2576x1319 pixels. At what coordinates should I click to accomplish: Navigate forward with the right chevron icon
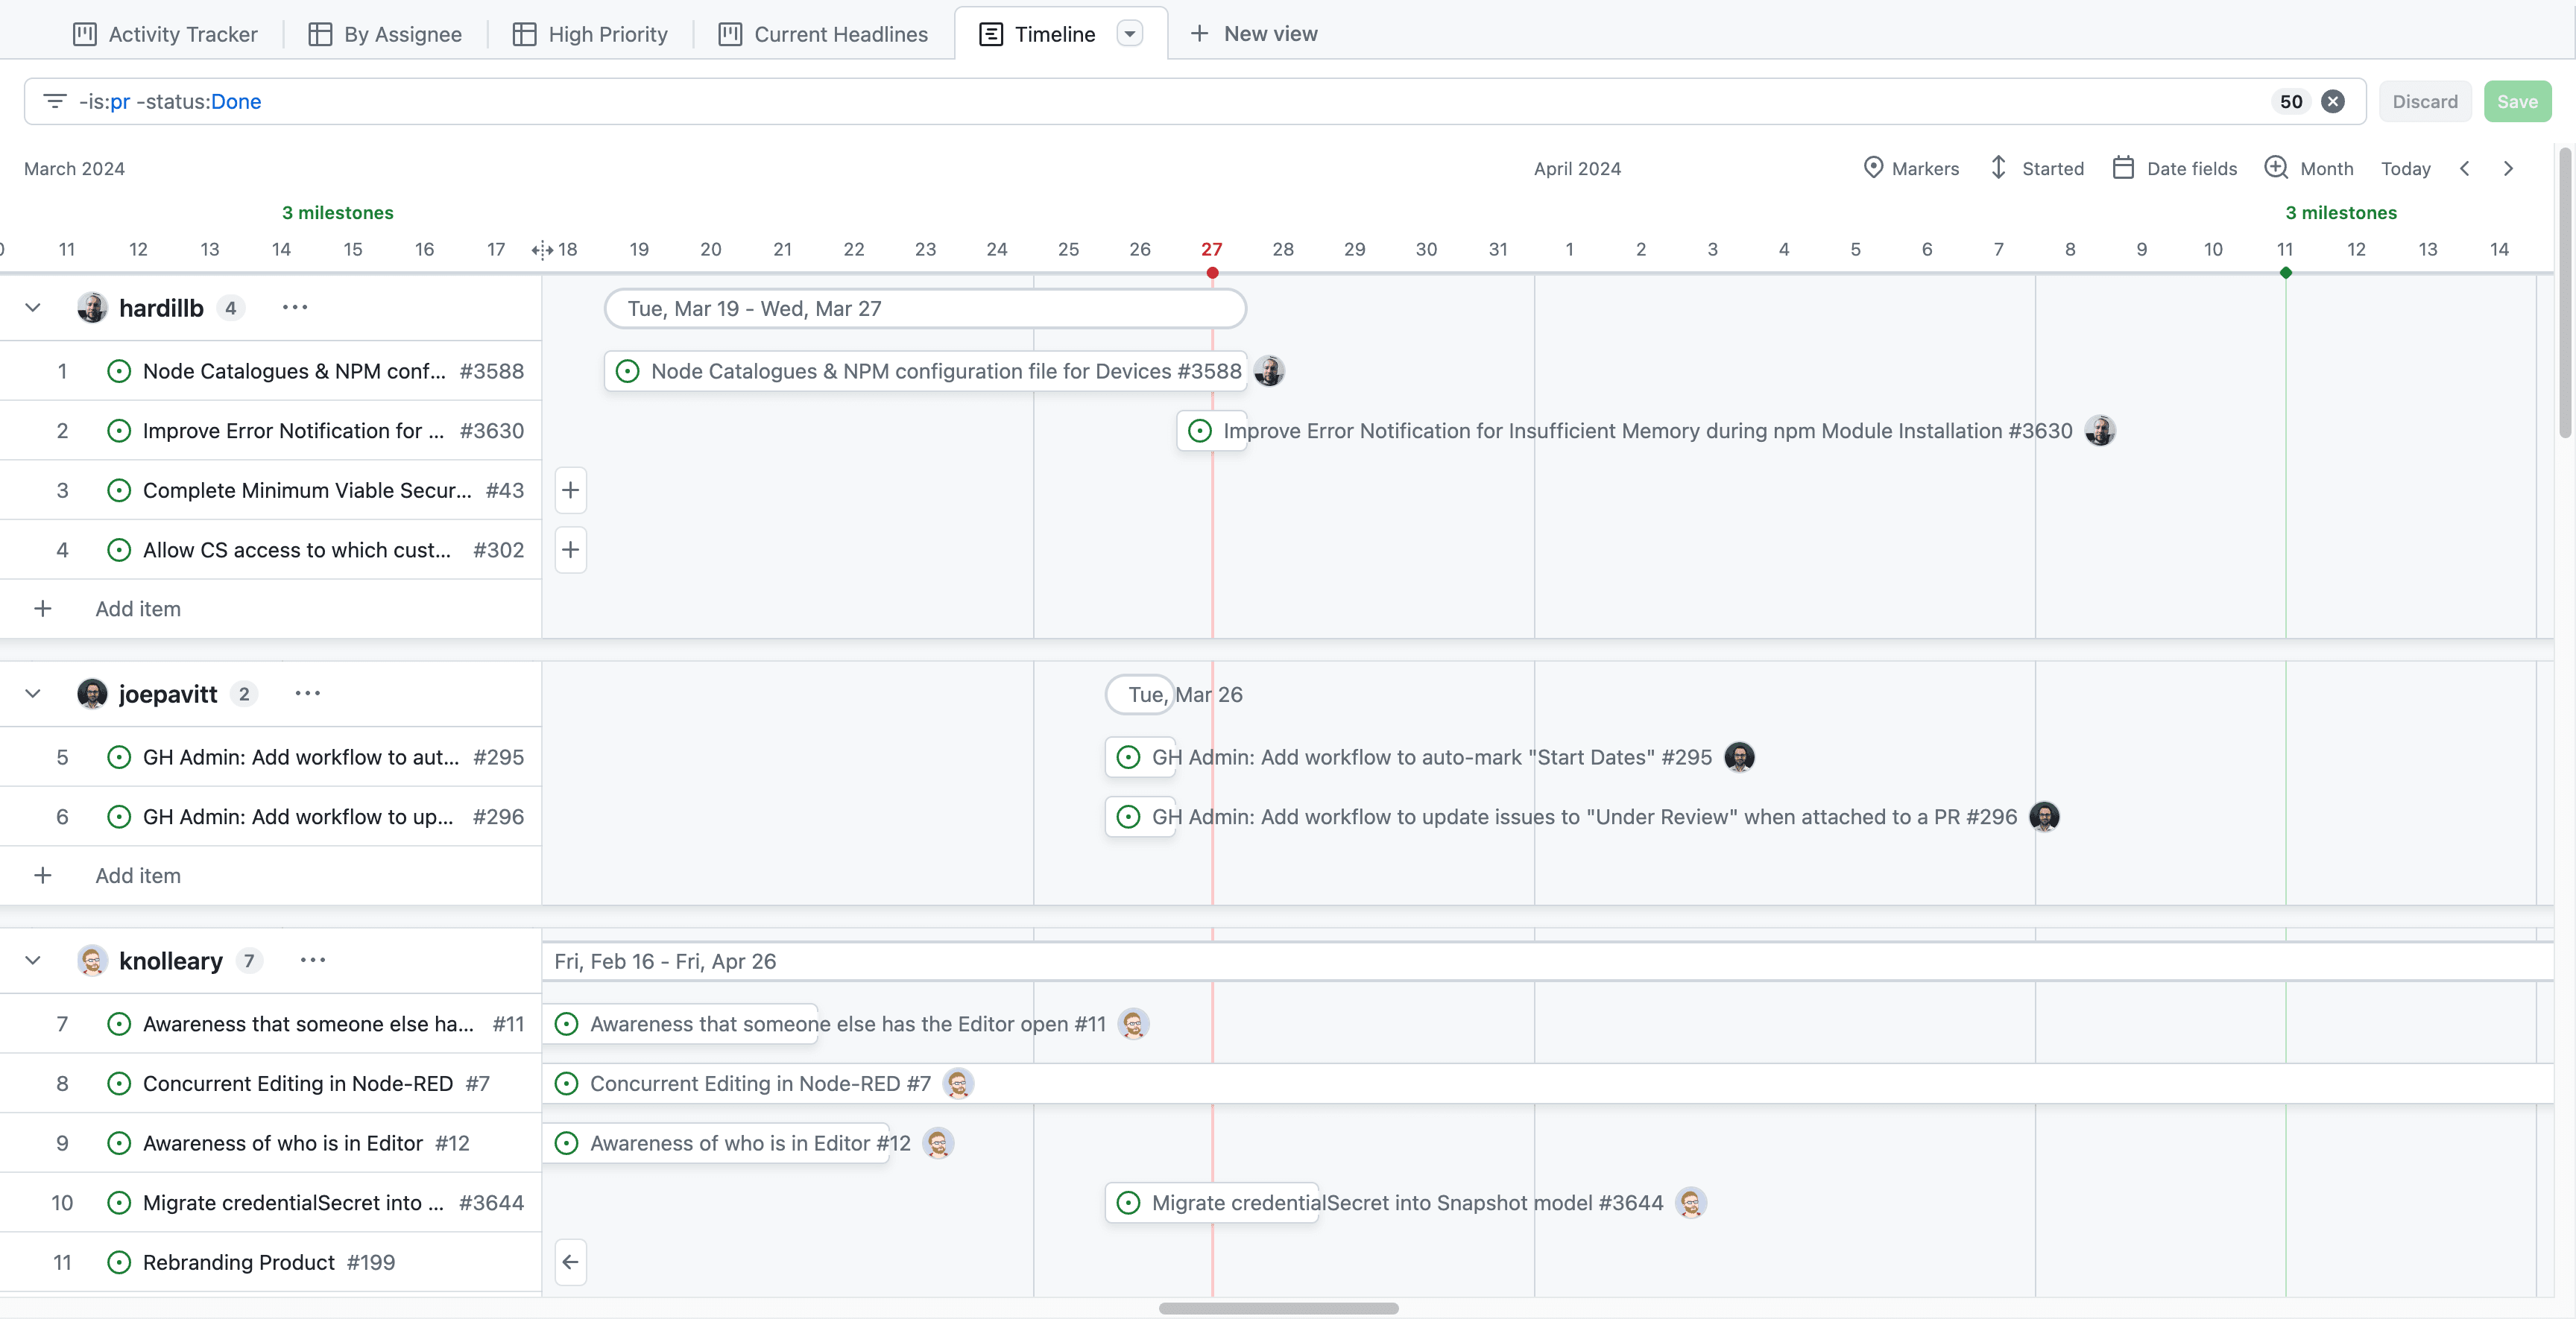pyautogui.click(x=2509, y=168)
